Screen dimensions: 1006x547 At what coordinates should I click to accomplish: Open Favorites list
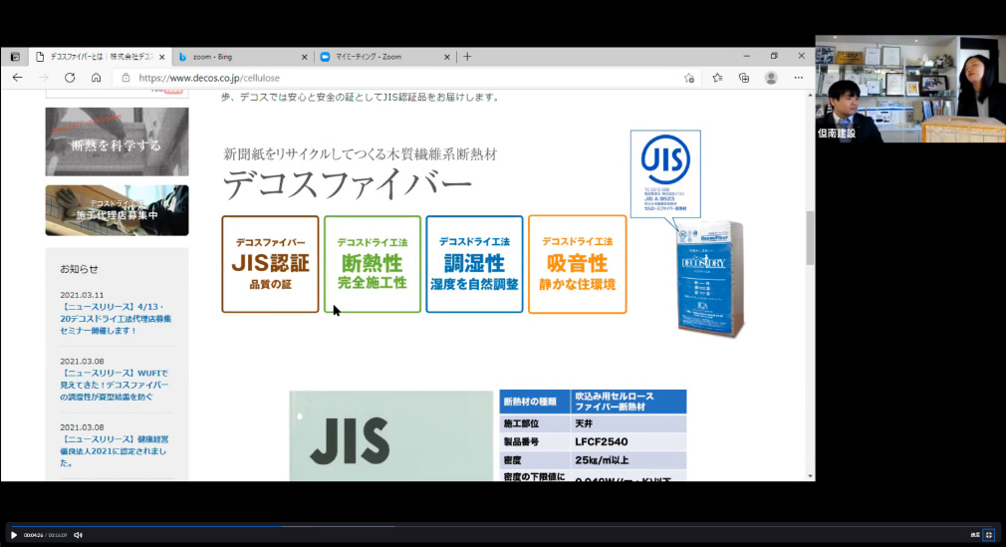(x=717, y=78)
